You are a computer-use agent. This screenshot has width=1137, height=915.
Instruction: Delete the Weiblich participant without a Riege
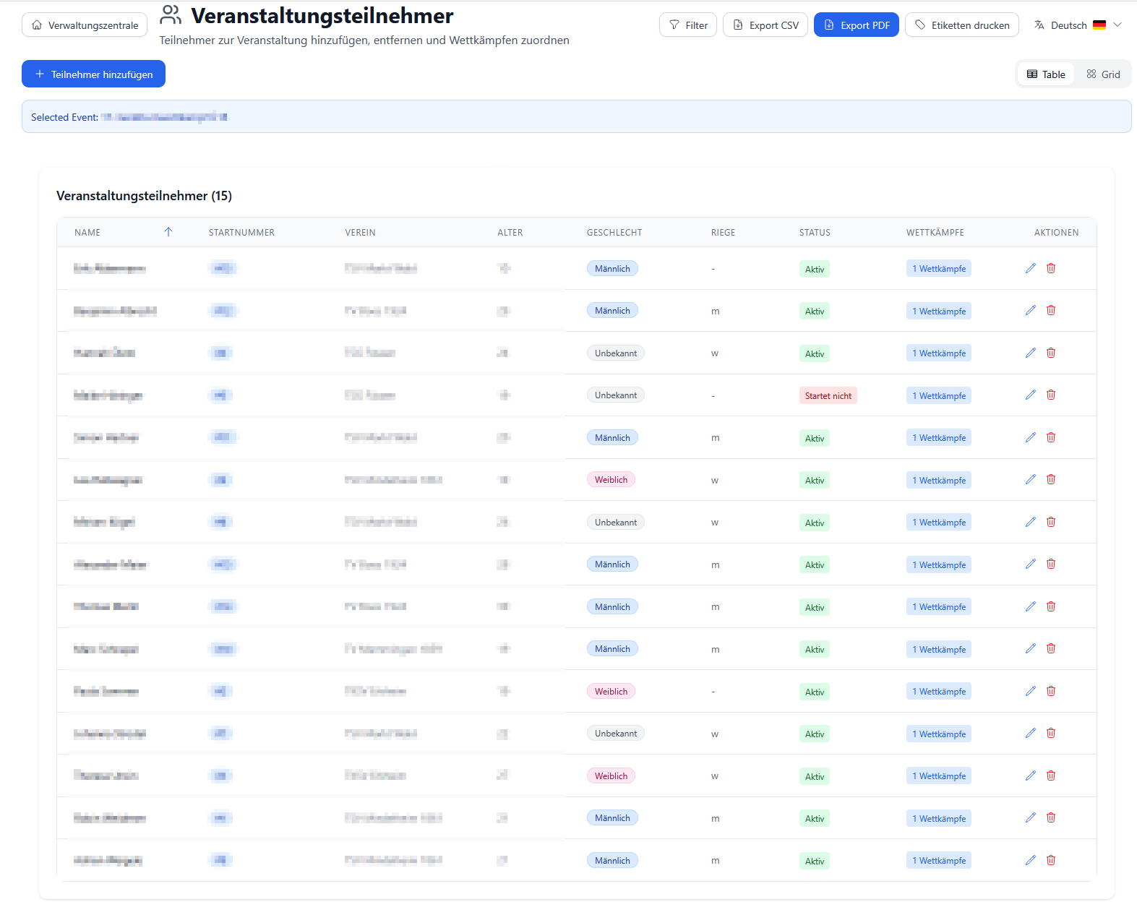click(1051, 691)
